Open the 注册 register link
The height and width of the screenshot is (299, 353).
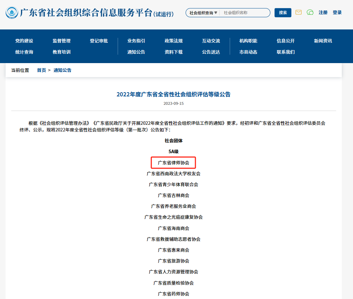[323, 12]
